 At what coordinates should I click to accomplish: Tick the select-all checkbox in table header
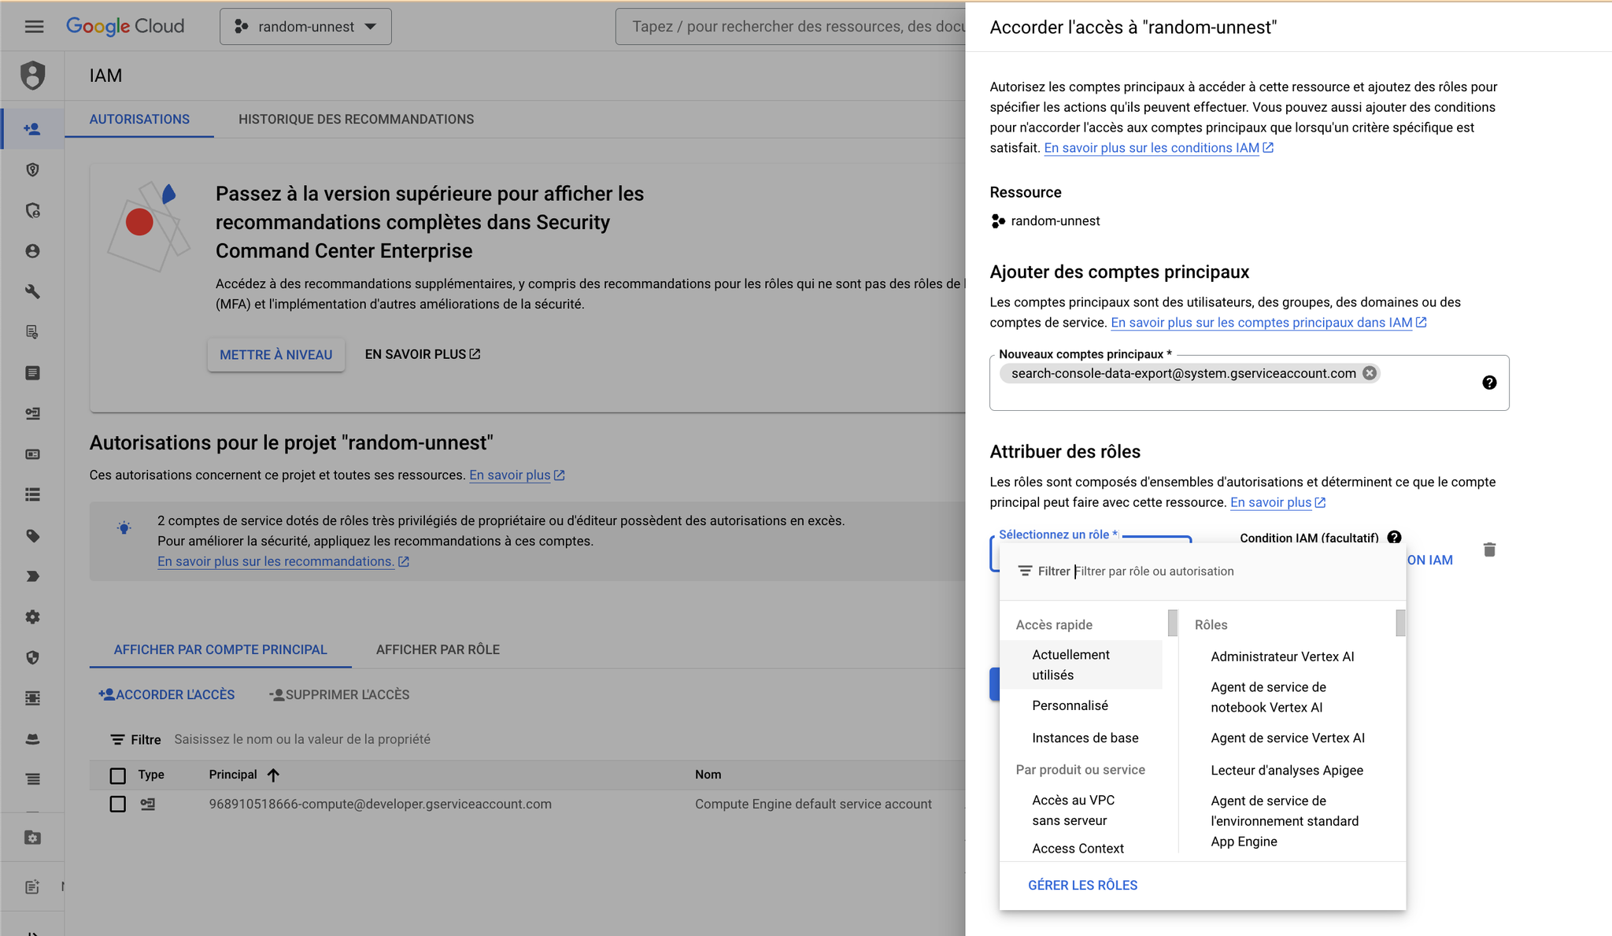[118, 775]
